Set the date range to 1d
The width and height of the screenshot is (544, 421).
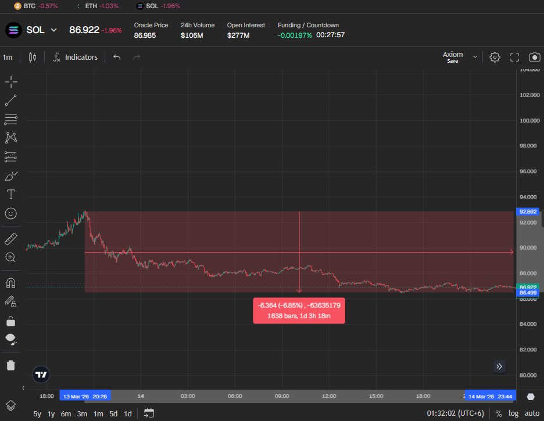(128, 413)
